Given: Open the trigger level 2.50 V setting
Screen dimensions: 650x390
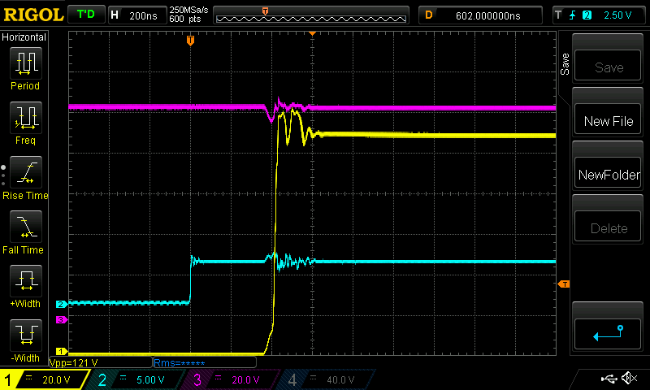Looking at the screenshot, I should point(599,15).
